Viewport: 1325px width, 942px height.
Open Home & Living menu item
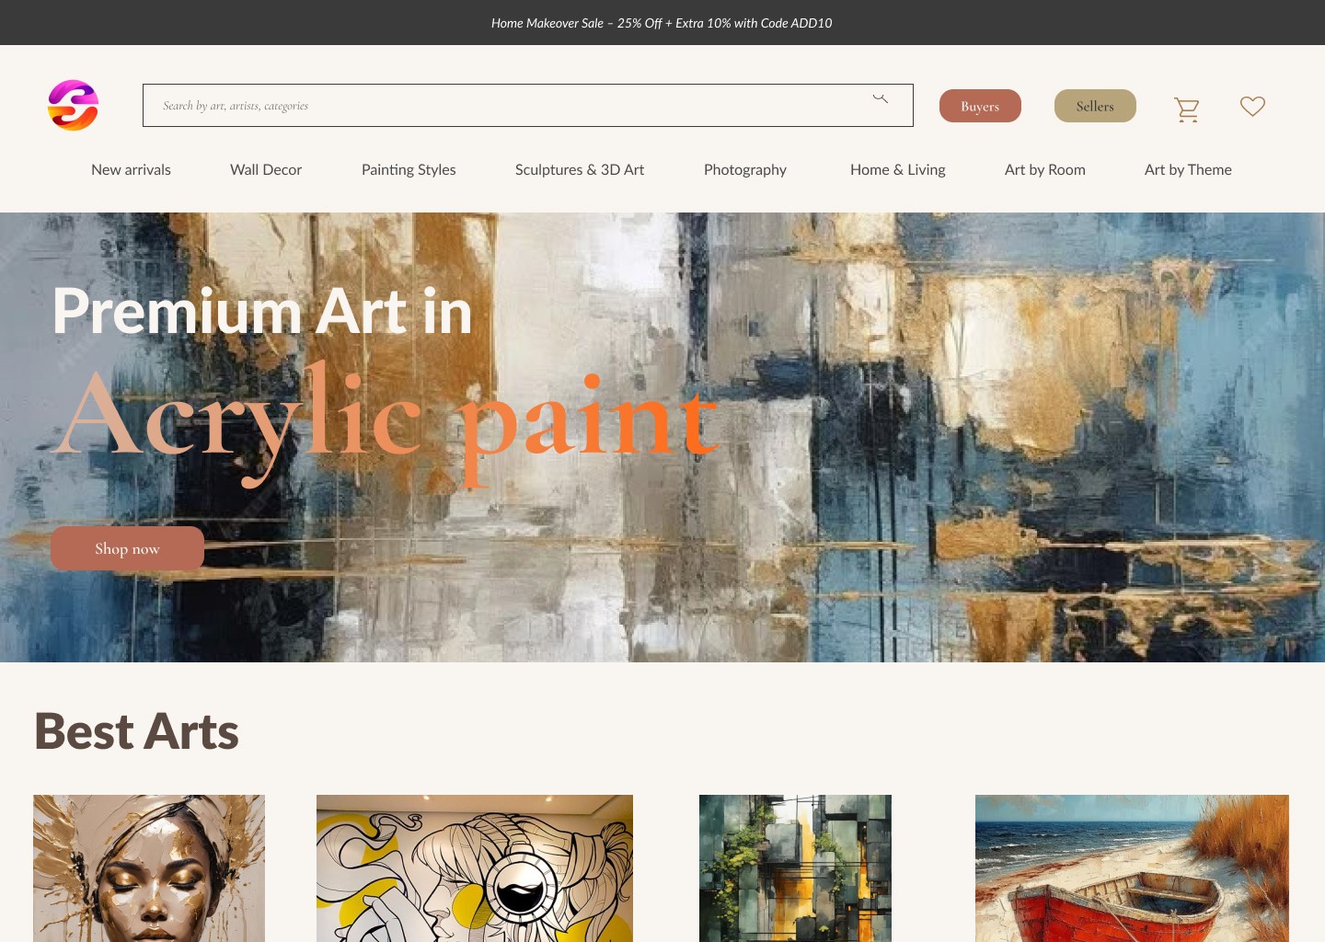(x=898, y=169)
